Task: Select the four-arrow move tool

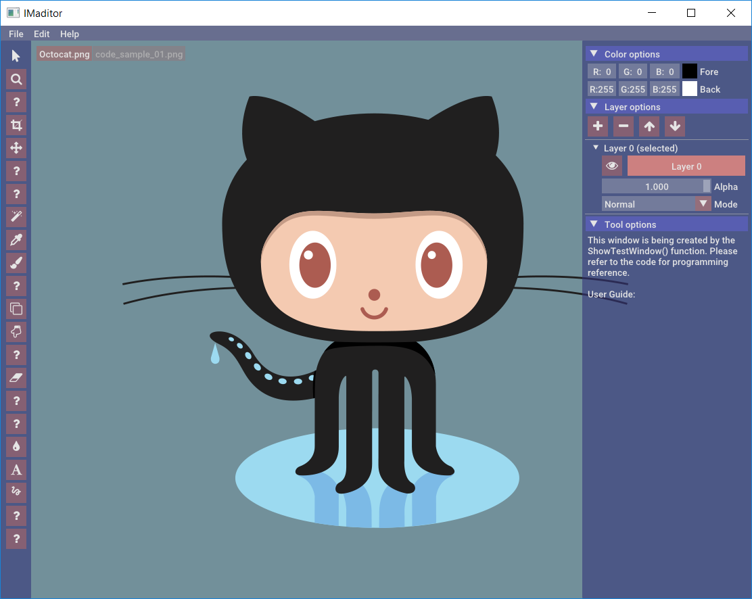Action: 16,147
